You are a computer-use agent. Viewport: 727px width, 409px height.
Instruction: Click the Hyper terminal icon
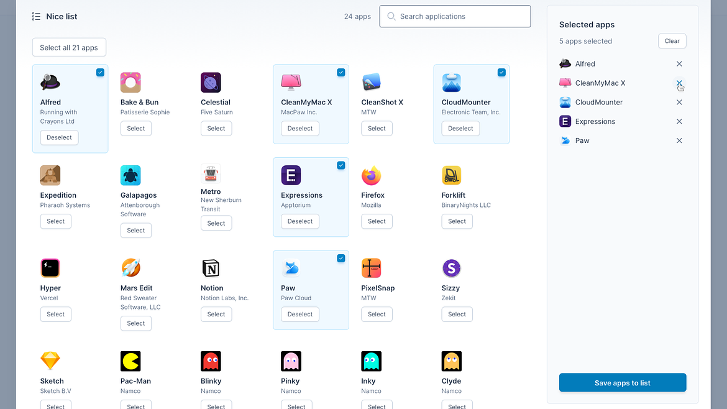(x=50, y=268)
